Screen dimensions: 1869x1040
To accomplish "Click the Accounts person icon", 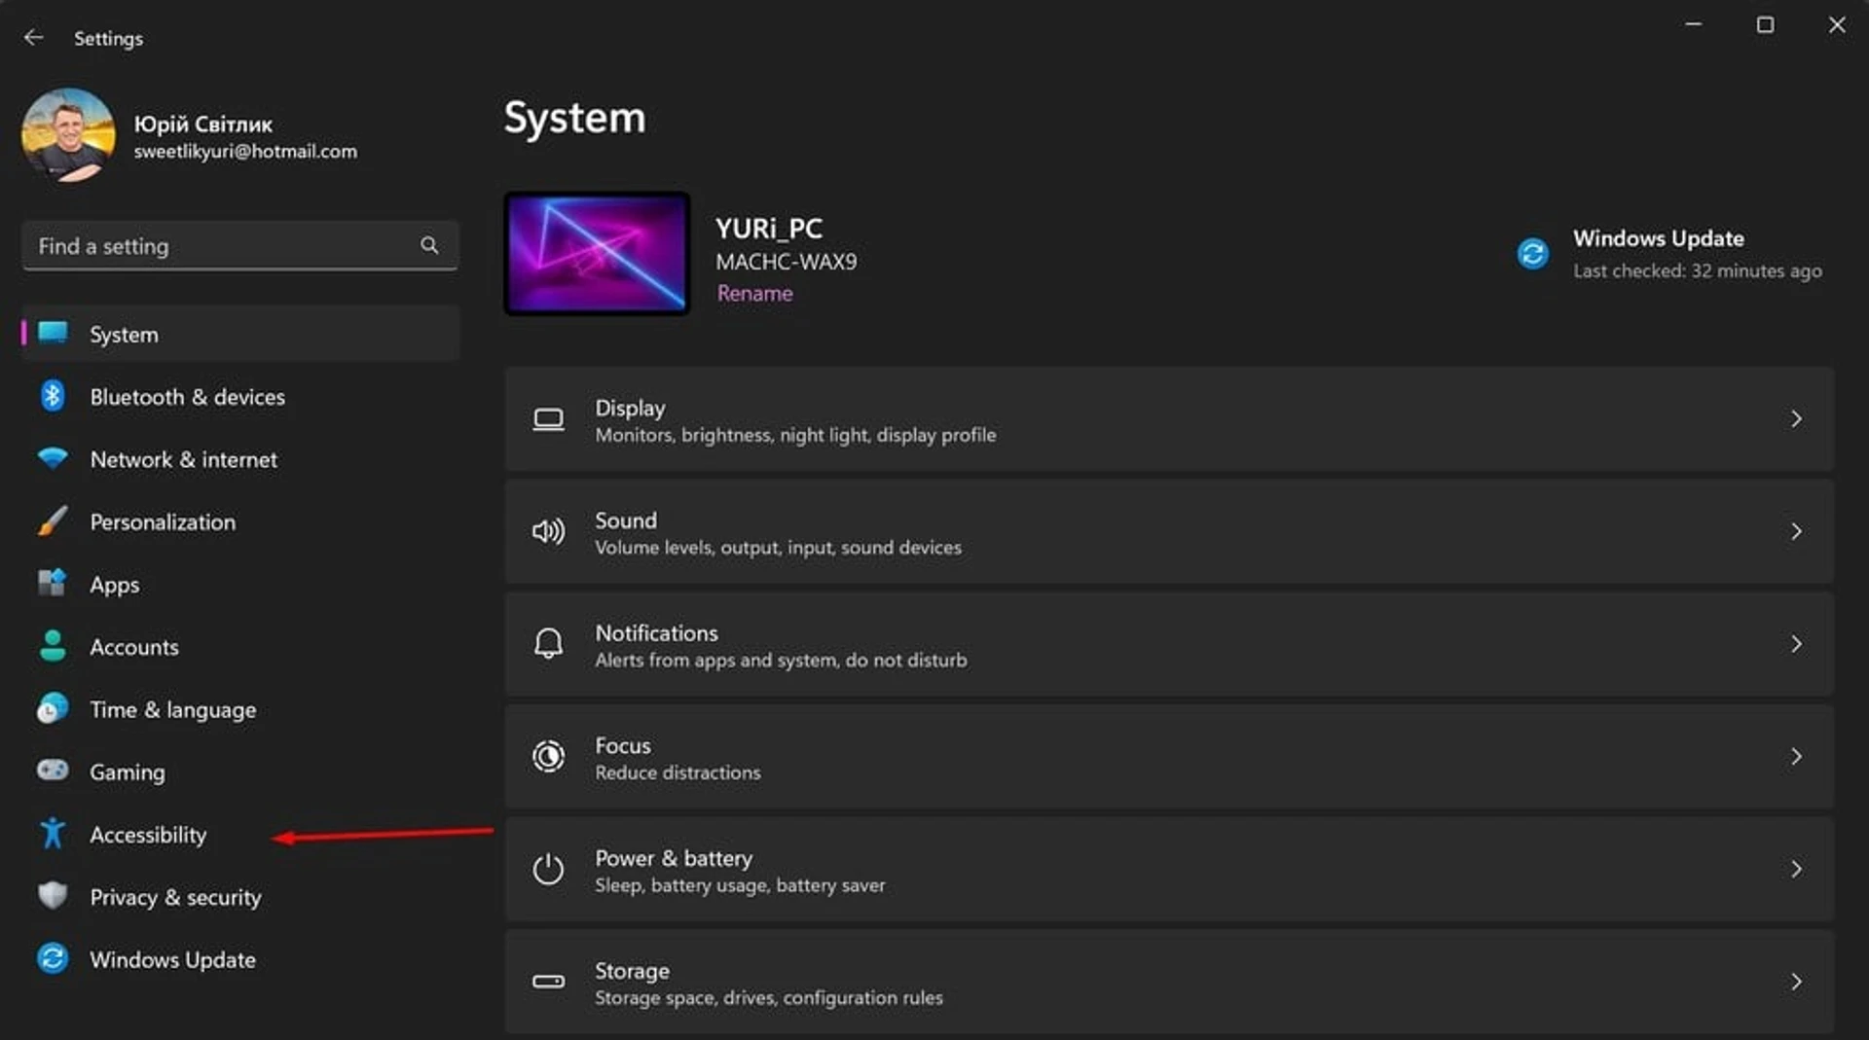I will tap(53, 646).
